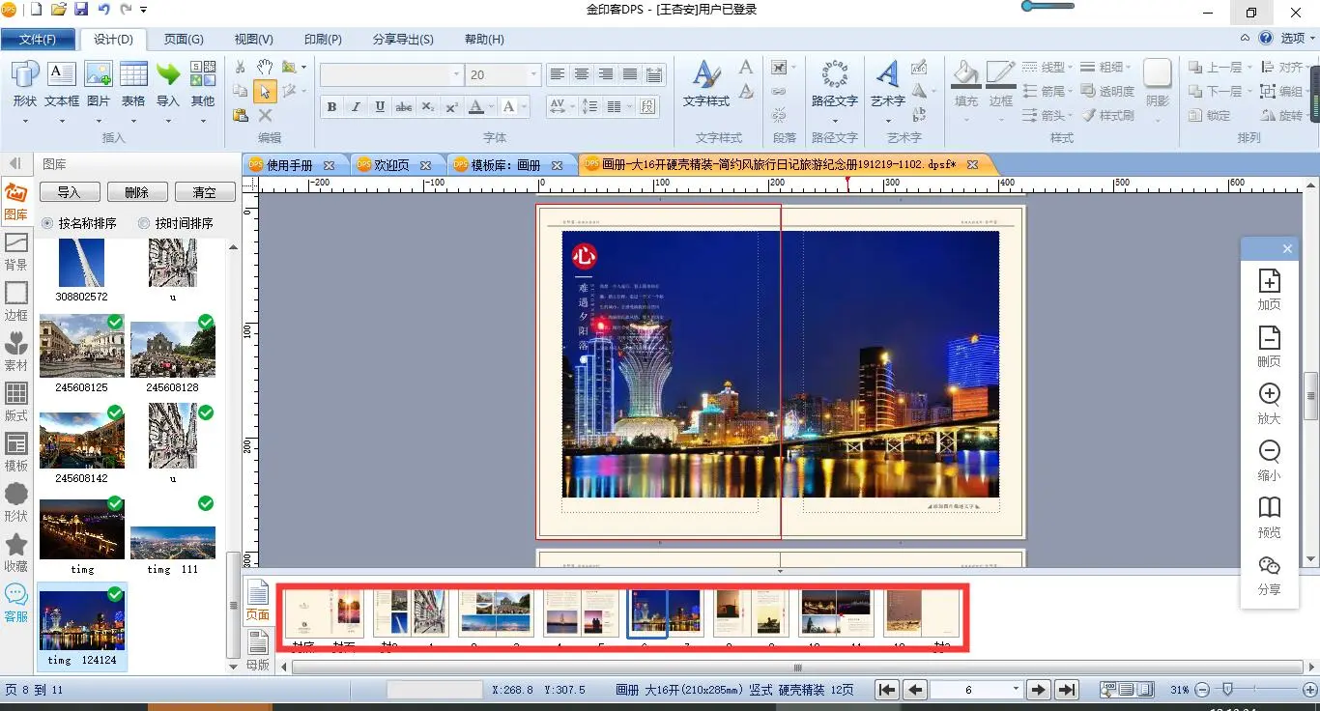Expand the font size dropdown
The image size is (1320, 711).
pyautogui.click(x=532, y=74)
